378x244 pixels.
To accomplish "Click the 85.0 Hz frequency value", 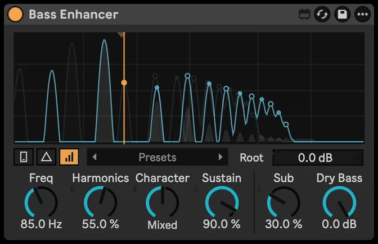I will (41, 224).
